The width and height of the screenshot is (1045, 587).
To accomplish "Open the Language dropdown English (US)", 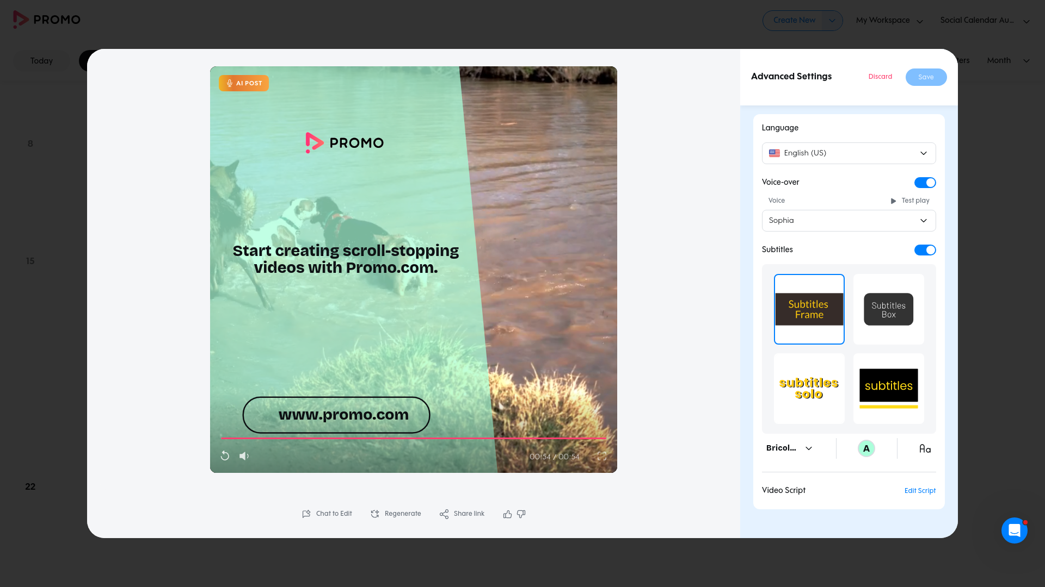I will [x=849, y=153].
